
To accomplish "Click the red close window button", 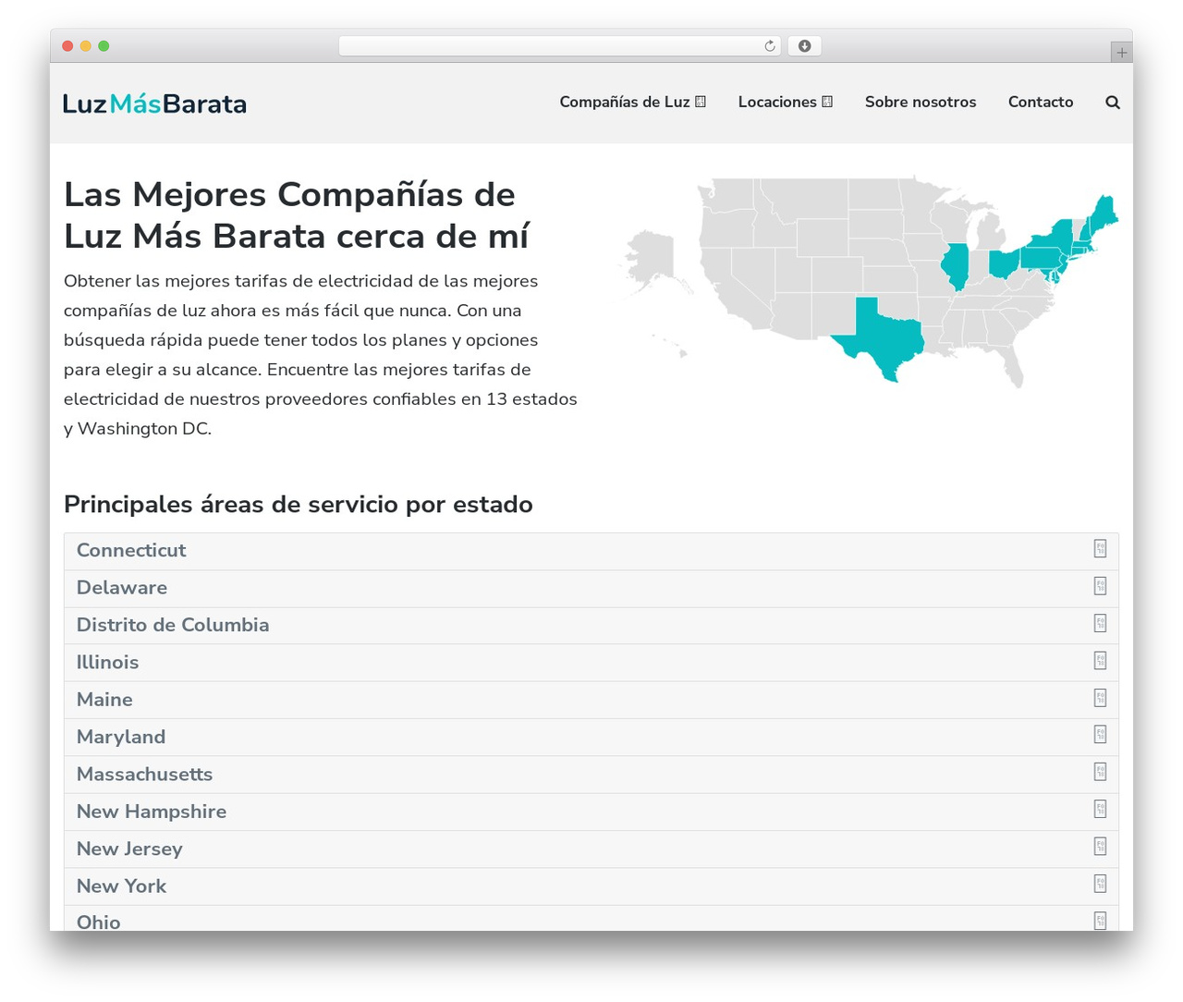I will (67, 46).
